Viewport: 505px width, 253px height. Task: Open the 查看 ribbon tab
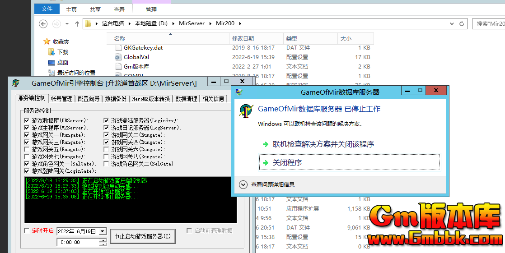pos(119,10)
